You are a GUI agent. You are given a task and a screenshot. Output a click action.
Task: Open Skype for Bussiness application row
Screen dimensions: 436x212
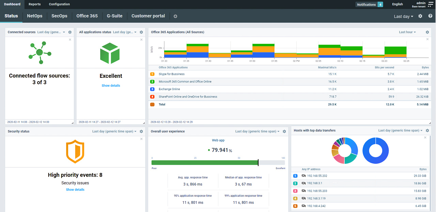290,74
